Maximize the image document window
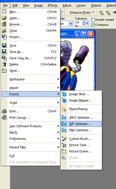Viewport: 116px width, 189px height. [x=84, y=34]
